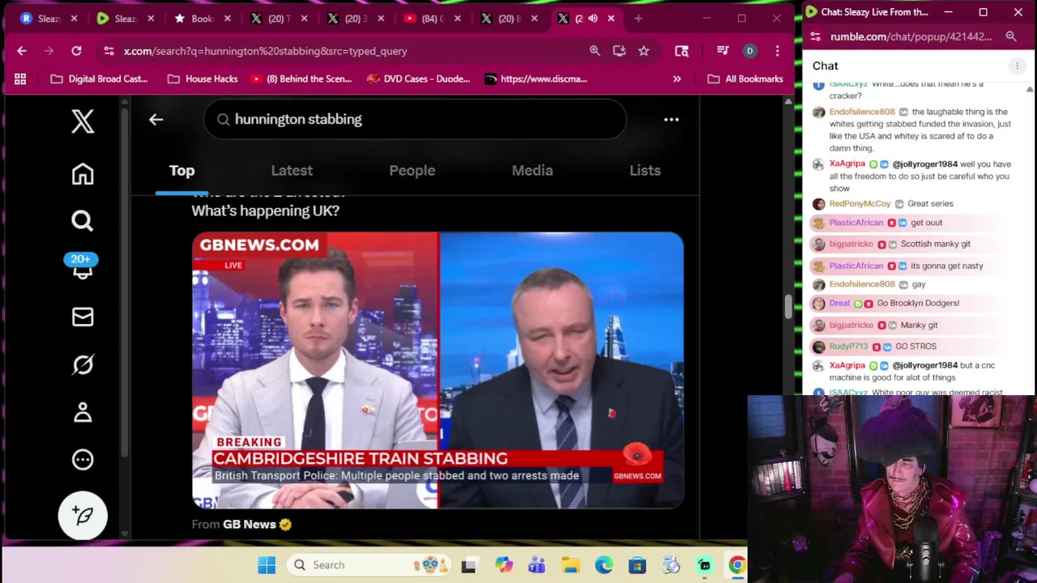
Task: Open the Windows Start button
Action: [267, 564]
